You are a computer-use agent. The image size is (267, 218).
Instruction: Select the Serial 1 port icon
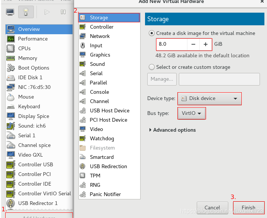[x=10, y=135]
